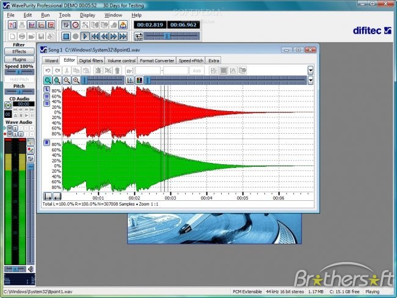Click the redo arrow in editor toolbar

point(57,71)
